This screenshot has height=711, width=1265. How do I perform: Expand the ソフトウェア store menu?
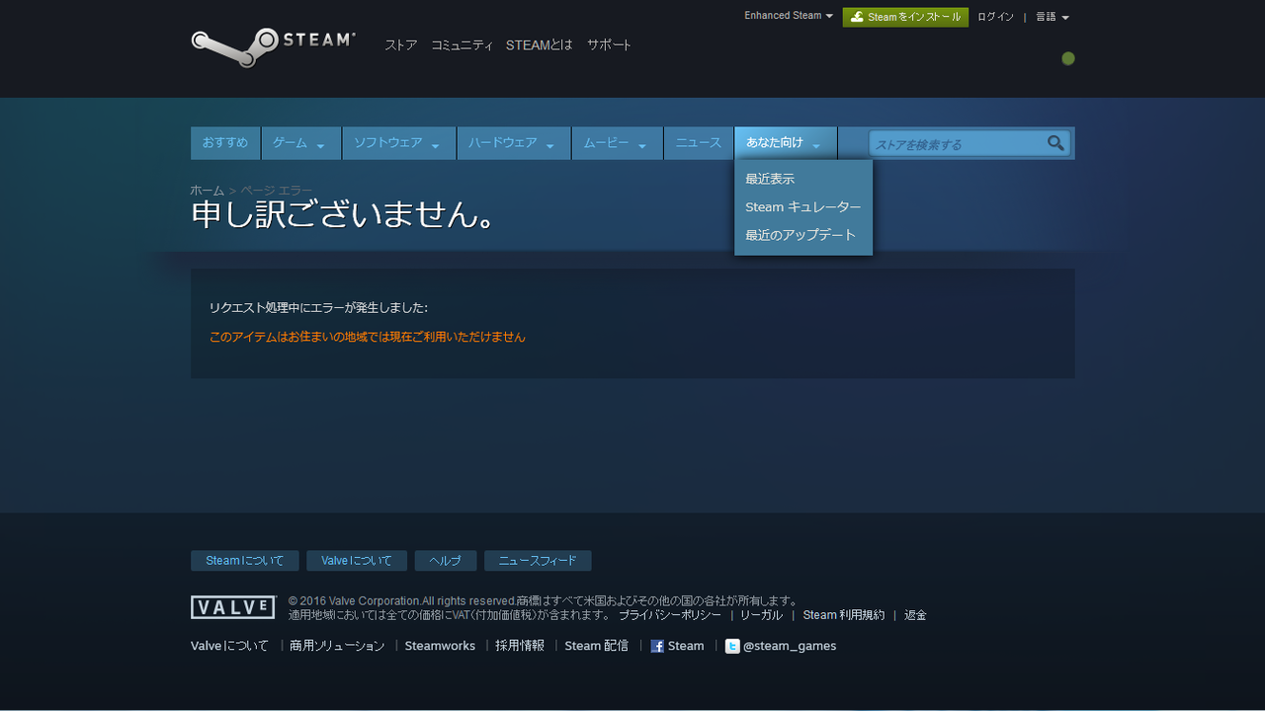pyautogui.click(x=399, y=143)
